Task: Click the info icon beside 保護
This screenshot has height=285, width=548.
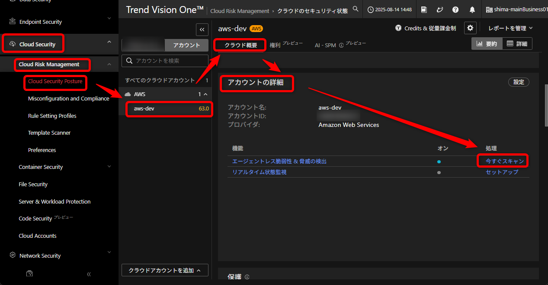Action: (x=247, y=277)
